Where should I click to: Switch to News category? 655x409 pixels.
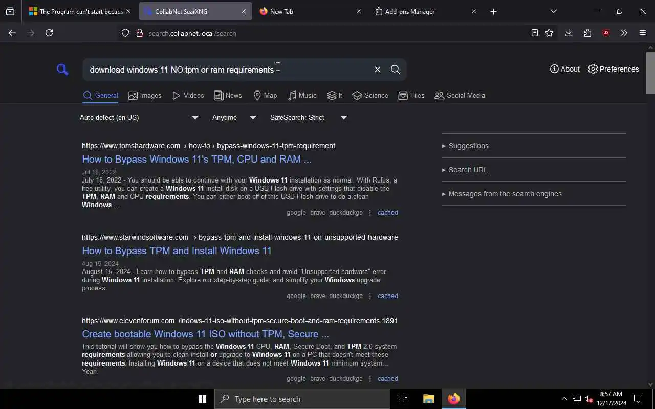pos(228,96)
